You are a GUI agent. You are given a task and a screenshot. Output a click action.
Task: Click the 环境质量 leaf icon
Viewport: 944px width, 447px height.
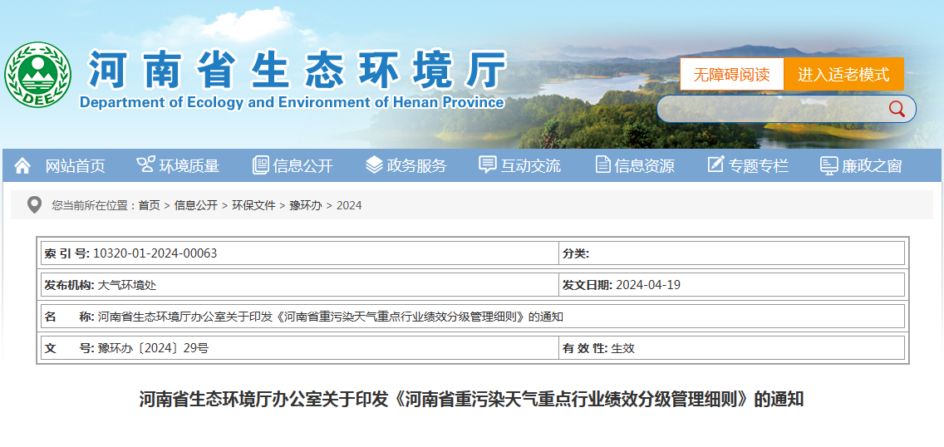point(145,165)
